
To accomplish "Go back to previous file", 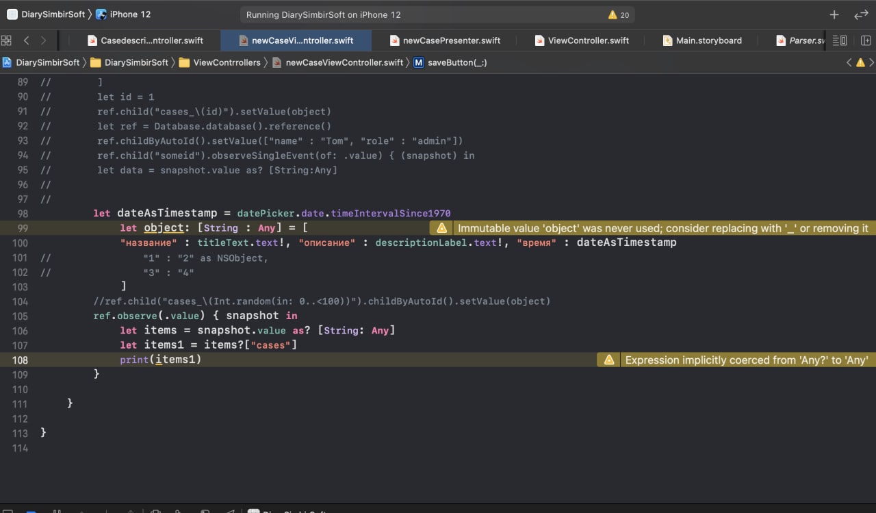I will 27,40.
